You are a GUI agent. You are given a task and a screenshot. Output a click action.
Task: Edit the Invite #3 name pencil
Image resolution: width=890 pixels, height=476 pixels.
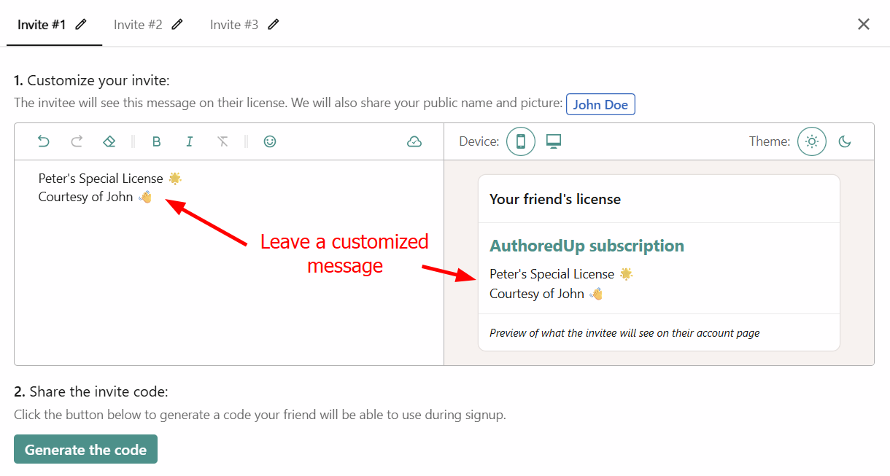click(274, 24)
